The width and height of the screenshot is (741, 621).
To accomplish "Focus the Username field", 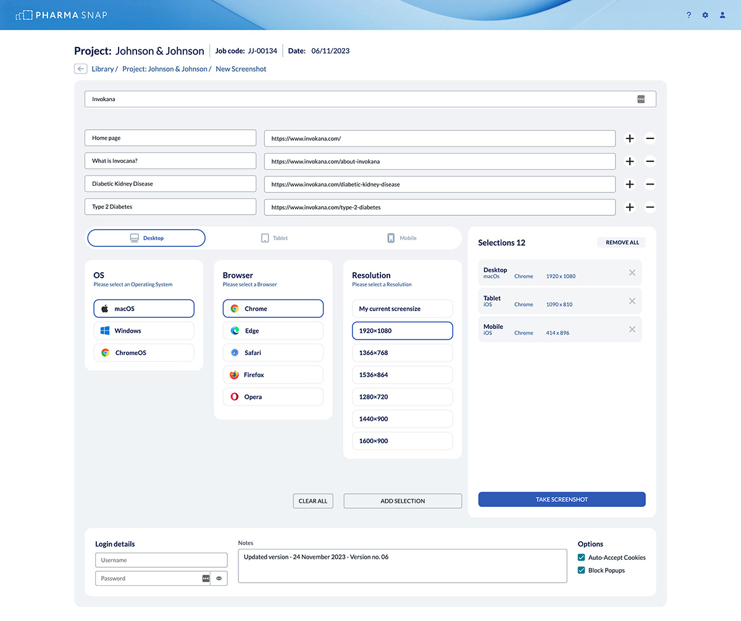I will (x=161, y=560).
